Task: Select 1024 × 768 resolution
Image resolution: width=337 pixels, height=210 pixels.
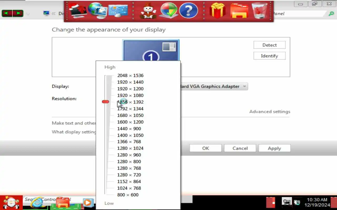Action: click(x=129, y=188)
